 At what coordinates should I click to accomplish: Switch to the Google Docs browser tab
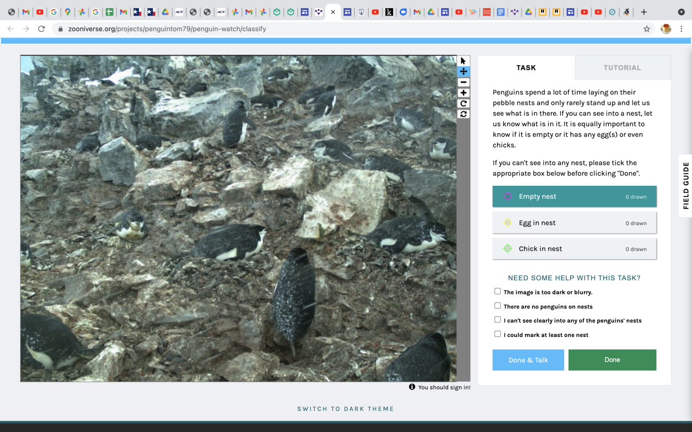(x=501, y=12)
